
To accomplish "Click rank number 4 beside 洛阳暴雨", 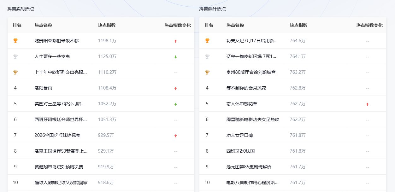I will point(15,88).
